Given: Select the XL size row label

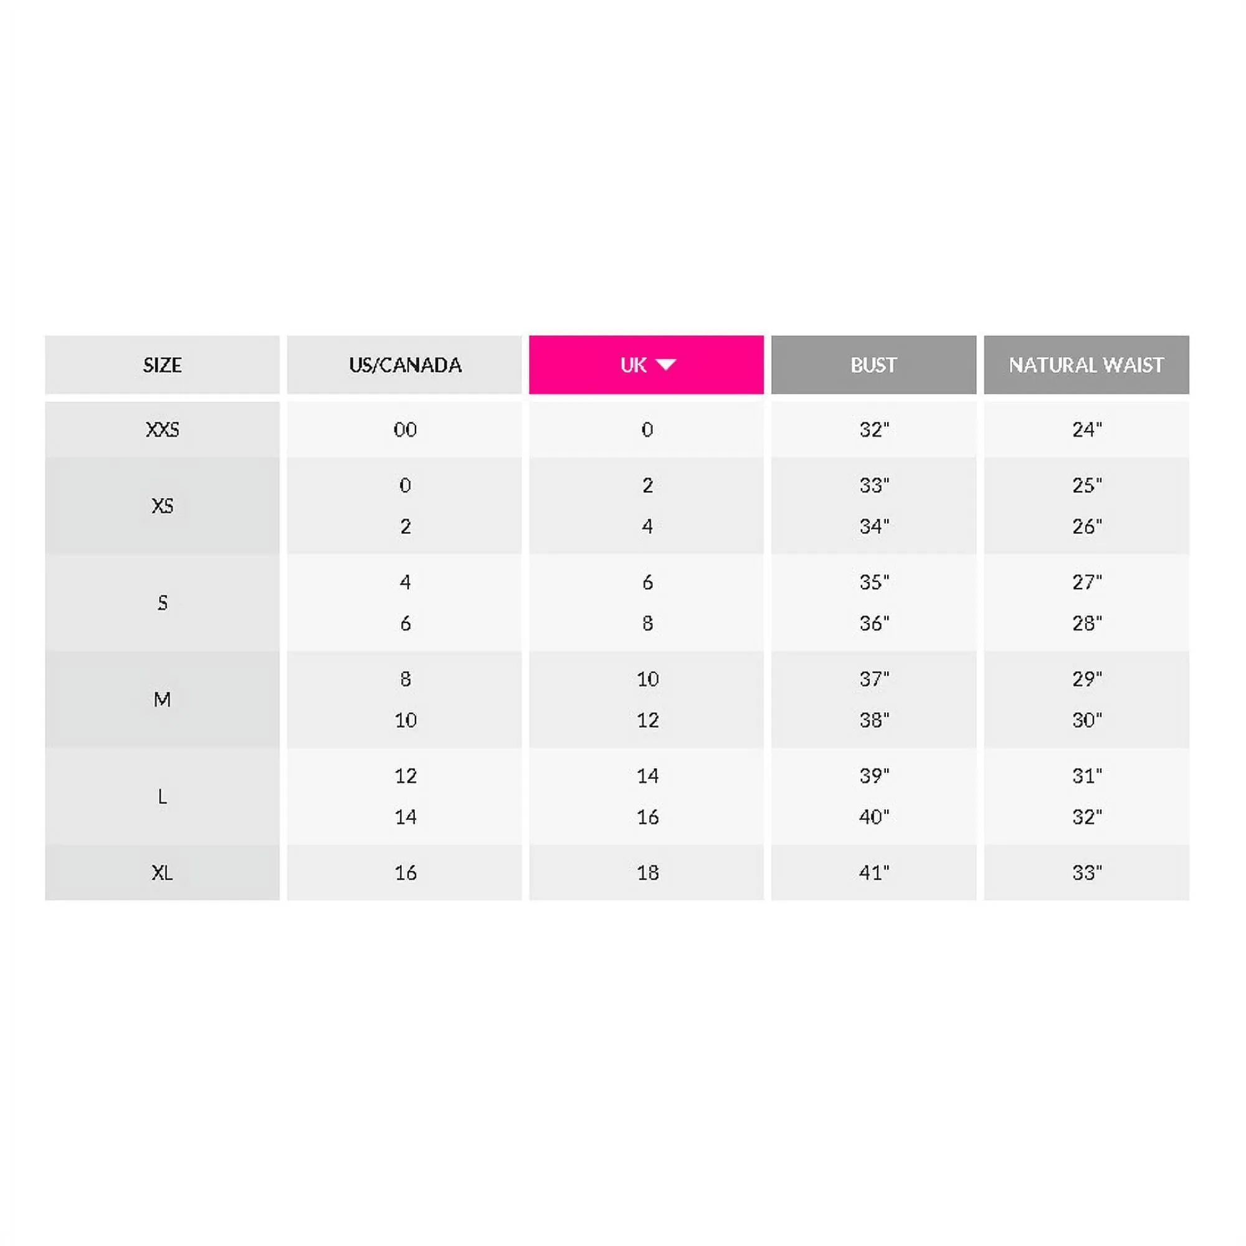Looking at the screenshot, I should 162,873.
